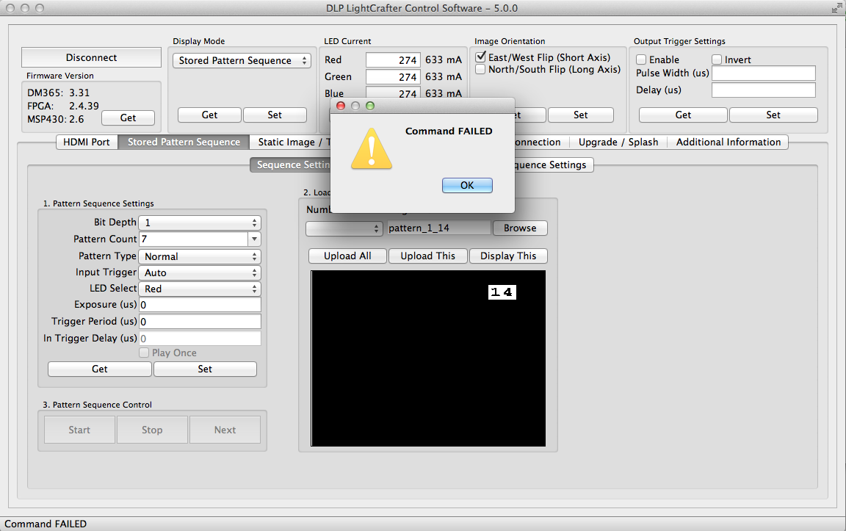Click the pattern_1_14 filename field

coord(439,228)
